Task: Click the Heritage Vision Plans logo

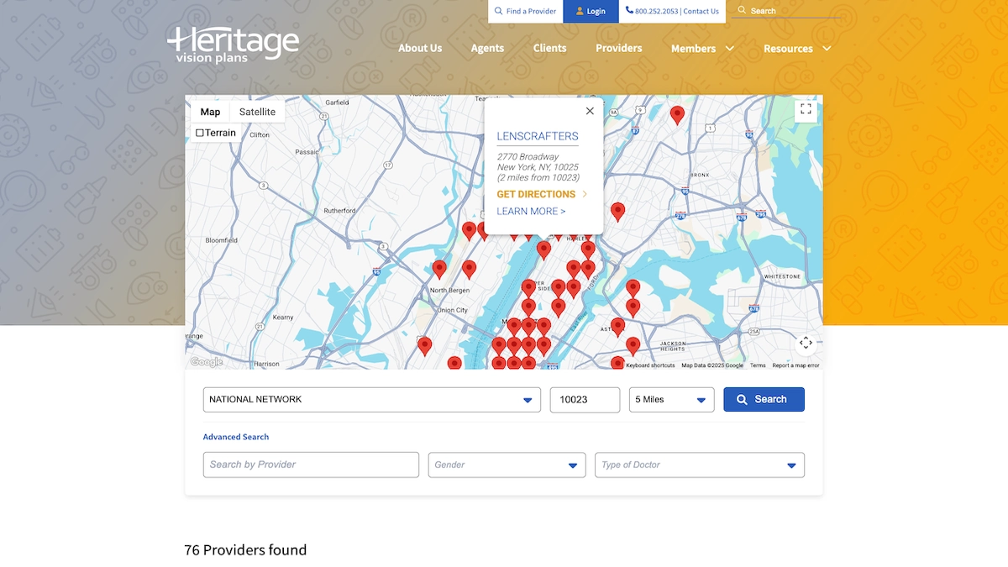Action: coord(233,45)
